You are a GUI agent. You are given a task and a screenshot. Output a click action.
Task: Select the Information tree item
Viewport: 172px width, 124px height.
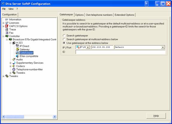15,19
